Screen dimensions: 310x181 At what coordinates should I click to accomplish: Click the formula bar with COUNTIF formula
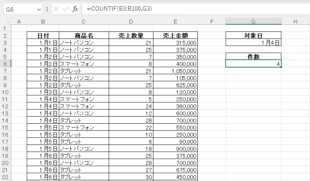click(x=196, y=9)
